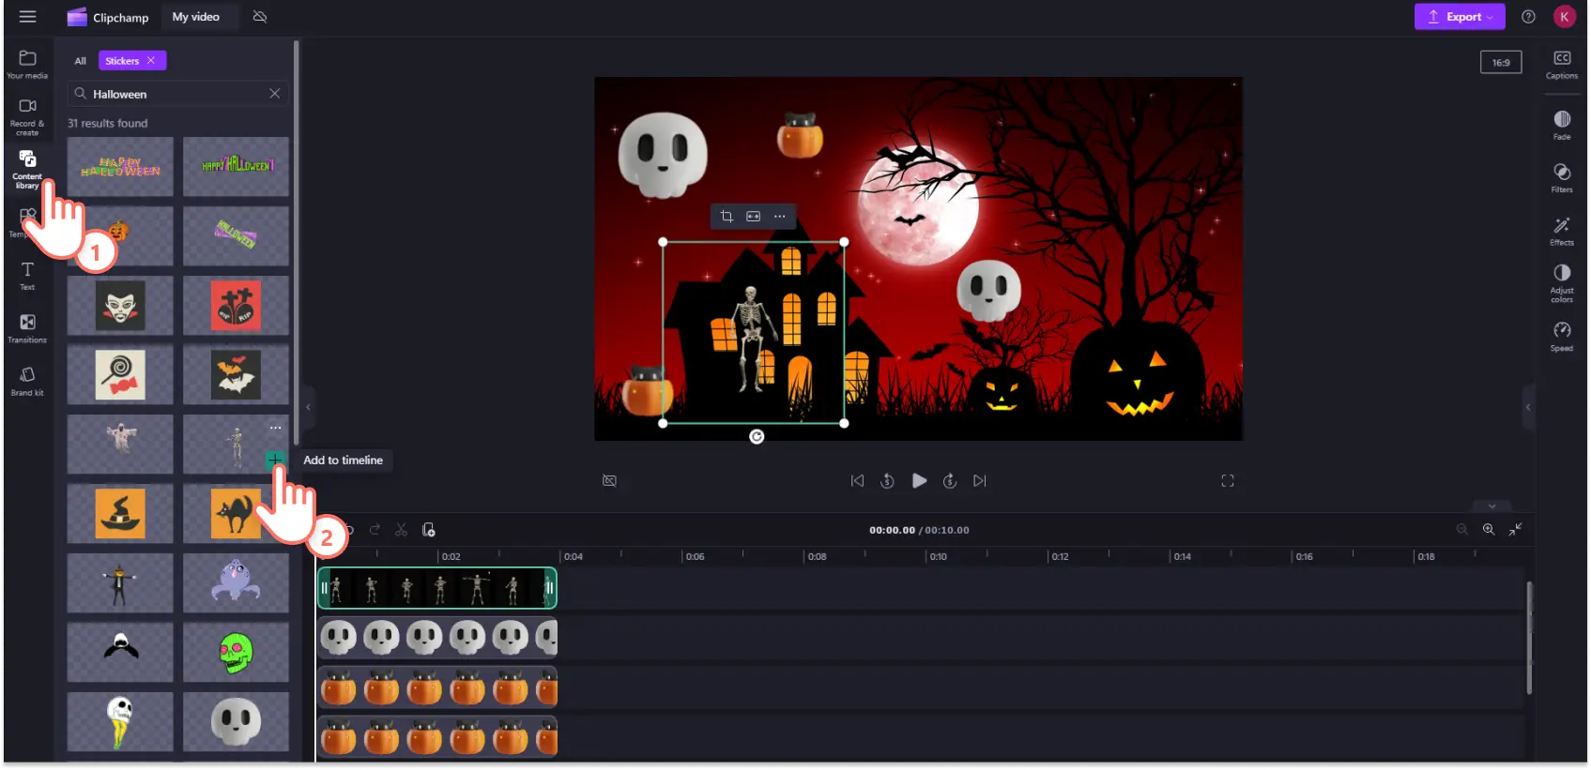Click the 0:10 mark on the timeline ruler

[938, 556]
